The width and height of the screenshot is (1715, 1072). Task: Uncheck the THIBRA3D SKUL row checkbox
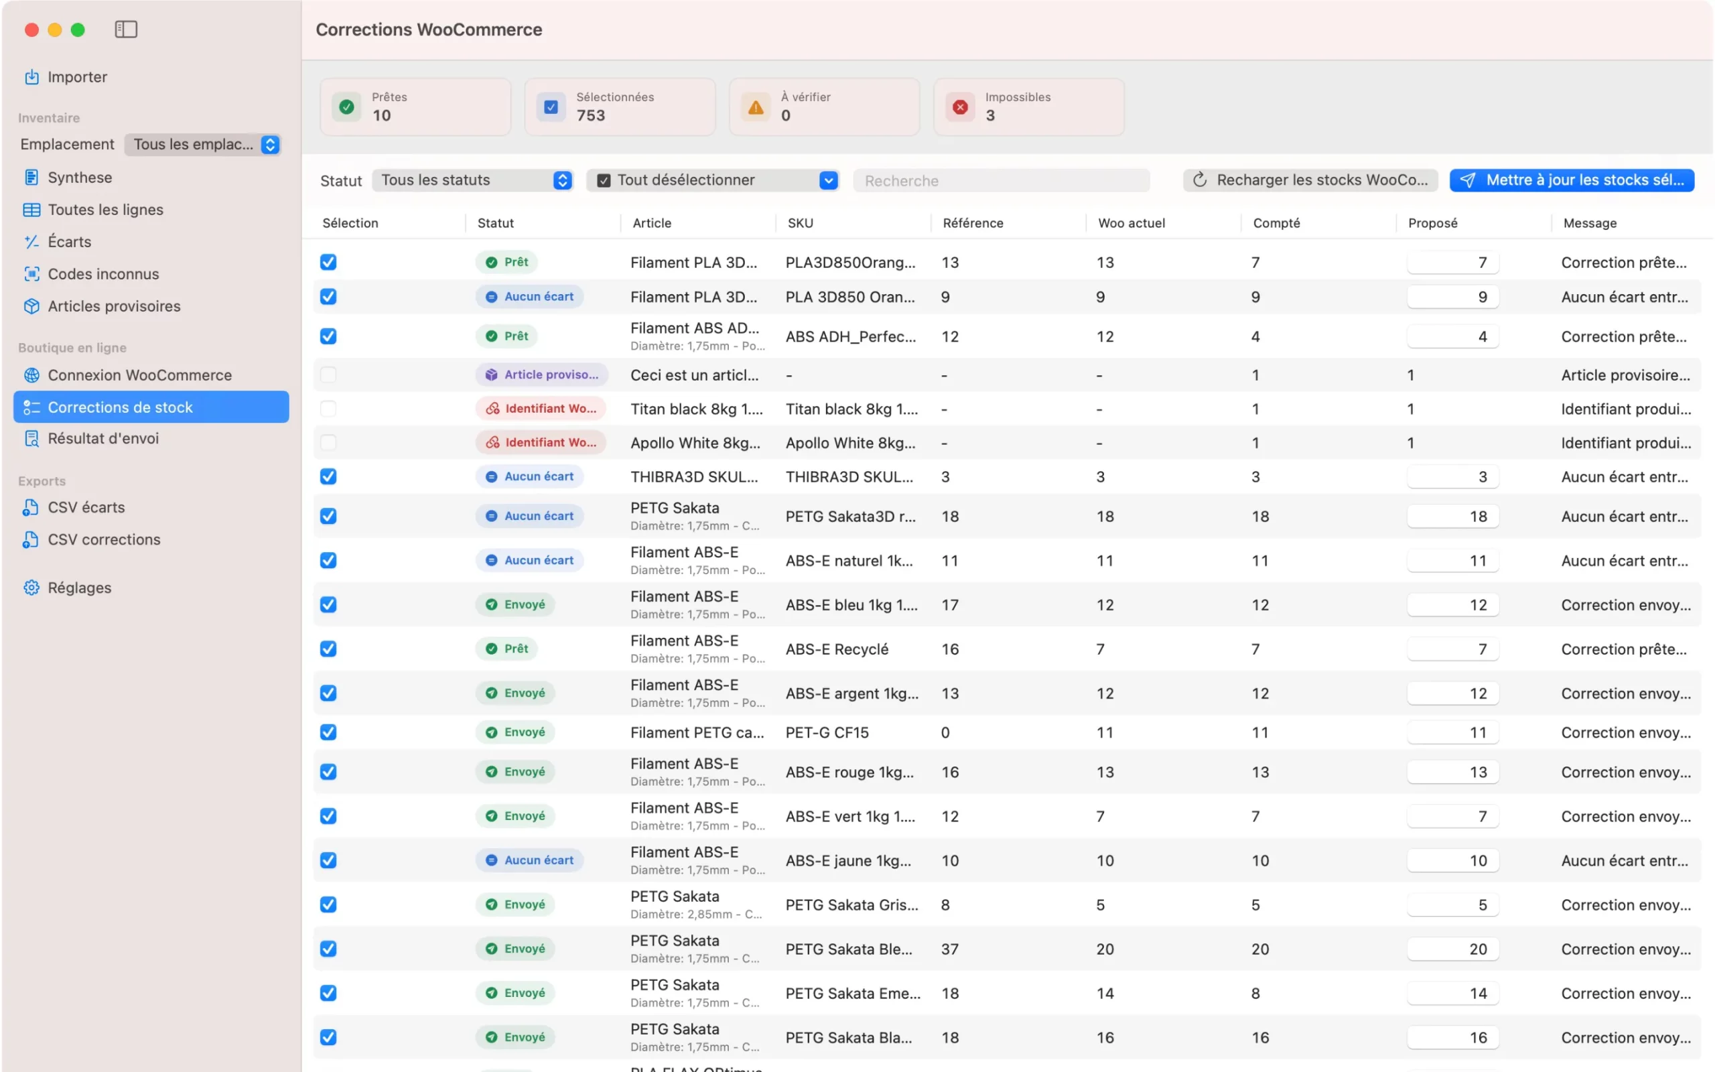click(x=328, y=476)
